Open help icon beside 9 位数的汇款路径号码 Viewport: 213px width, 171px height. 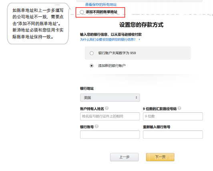point(179,108)
